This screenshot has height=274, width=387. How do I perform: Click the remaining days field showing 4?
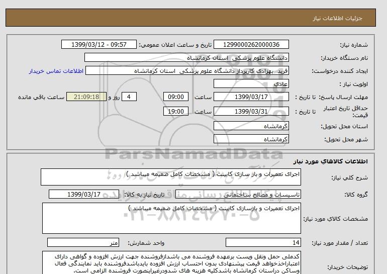click(x=129, y=97)
